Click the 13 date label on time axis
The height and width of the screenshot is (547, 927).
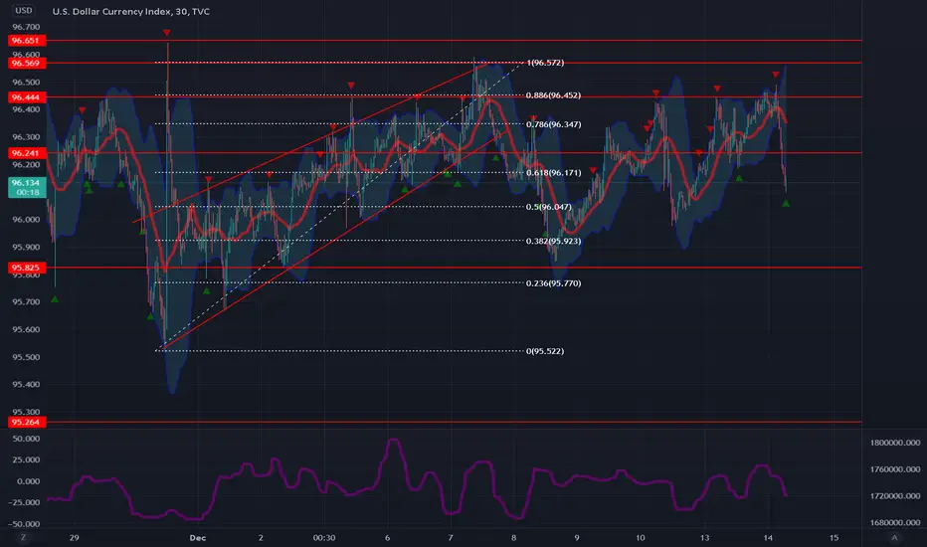click(705, 537)
